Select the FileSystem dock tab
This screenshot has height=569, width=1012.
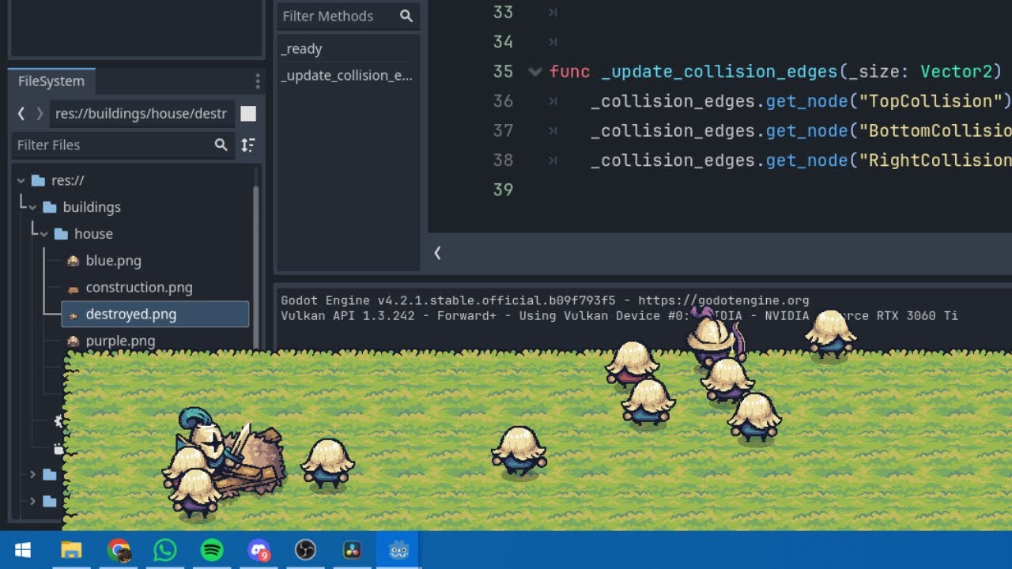click(51, 81)
